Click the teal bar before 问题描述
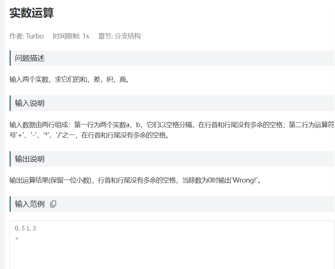The width and height of the screenshot is (335, 269). (10, 58)
